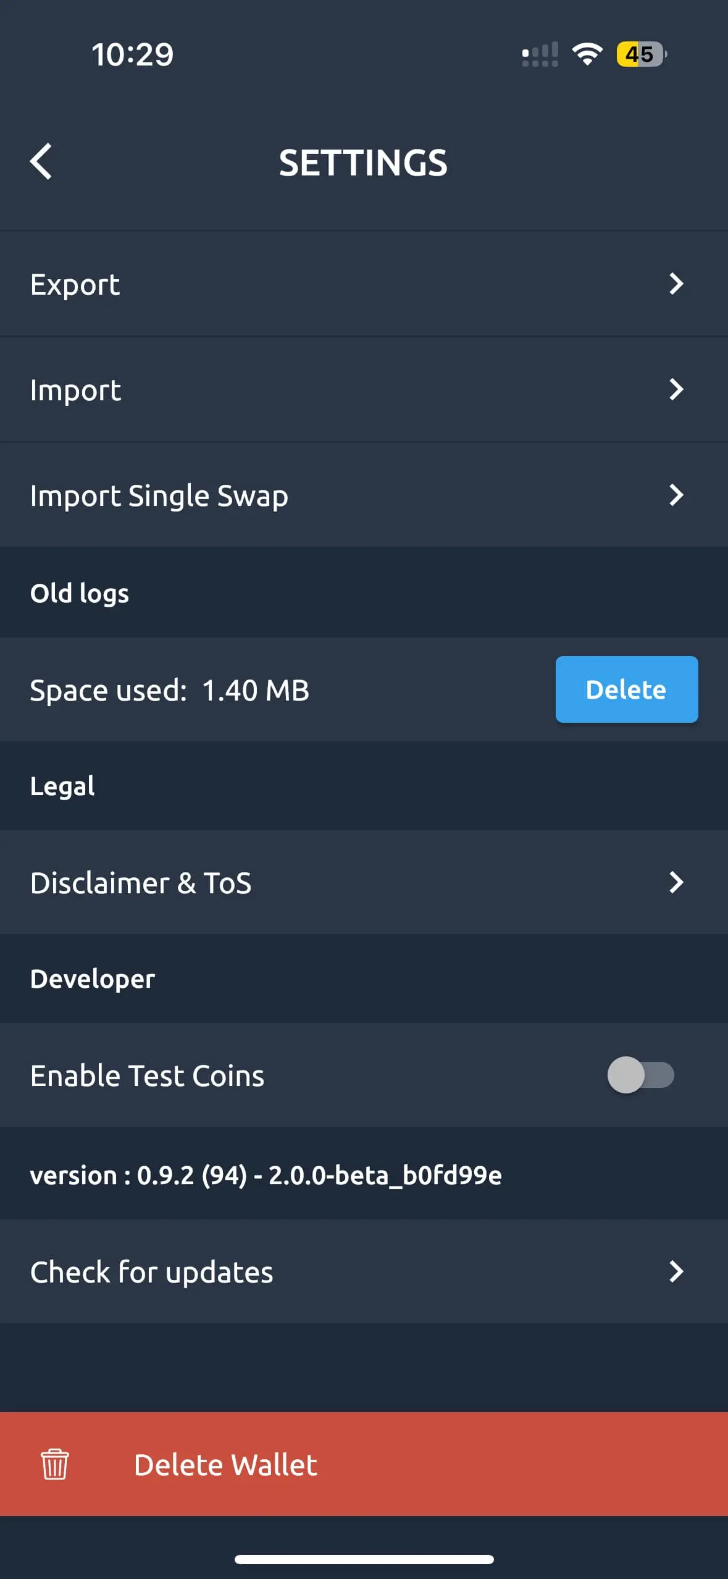Viewport: 728px width, 1579px height.
Task: Tap the version number text
Action: [x=266, y=1175]
